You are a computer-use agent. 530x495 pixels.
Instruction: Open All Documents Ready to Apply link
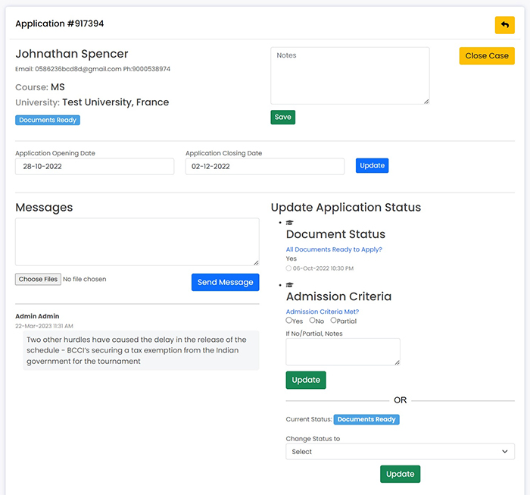tap(334, 249)
